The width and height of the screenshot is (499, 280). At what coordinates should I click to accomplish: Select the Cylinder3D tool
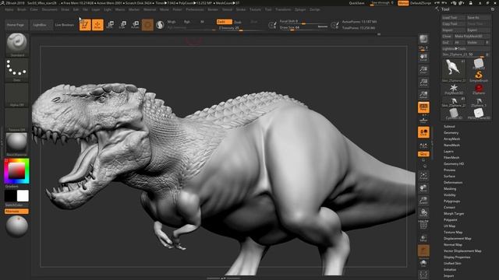pyautogui.click(x=454, y=114)
